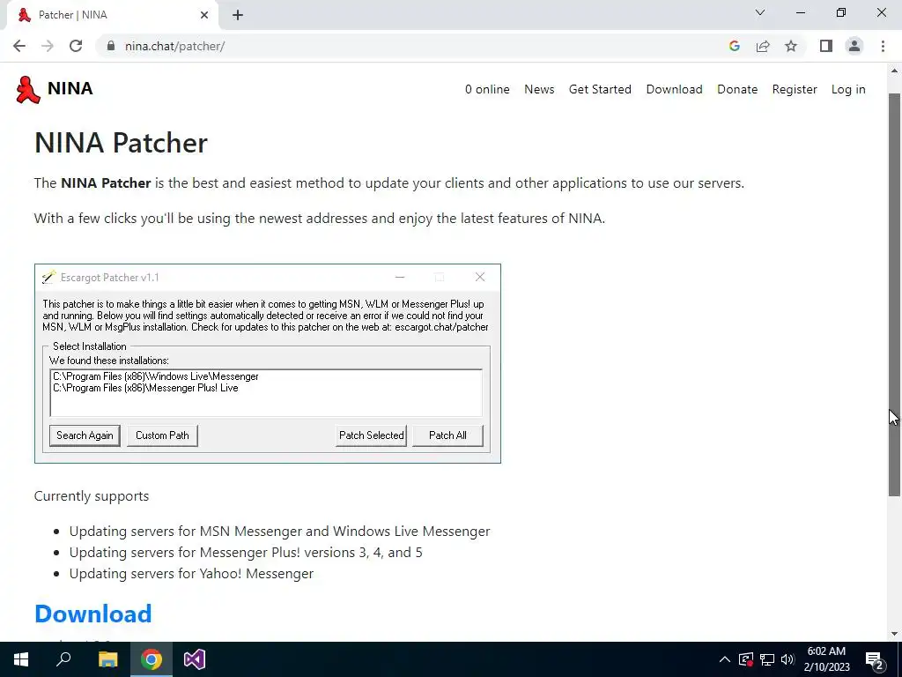The width and height of the screenshot is (902, 677).
Task: Click 'Updating servers for Messenger Plus!' bullet
Action: pyautogui.click(x=247, y=552)
